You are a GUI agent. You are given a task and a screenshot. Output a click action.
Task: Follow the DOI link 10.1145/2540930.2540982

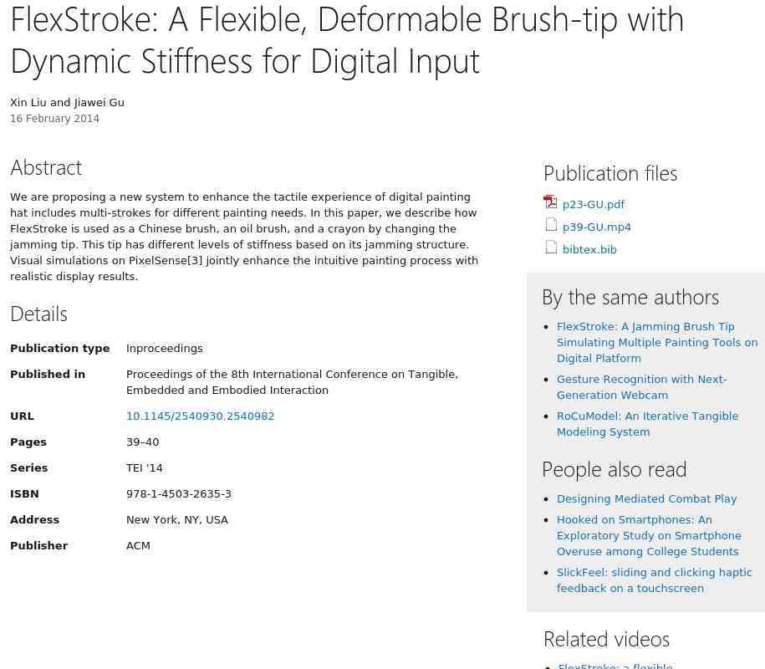pyautogui.click(x=200, y=416)
